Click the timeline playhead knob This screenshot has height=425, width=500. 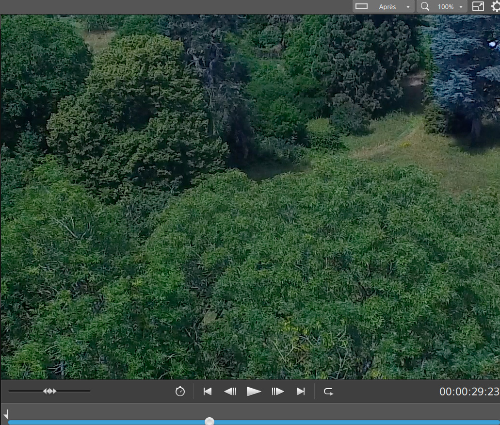click(x=210, y=422)
